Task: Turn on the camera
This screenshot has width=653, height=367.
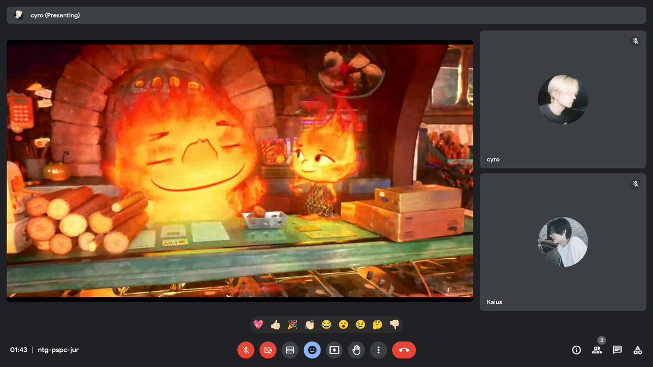Action: pyautogui.click(x=268, y=350)
